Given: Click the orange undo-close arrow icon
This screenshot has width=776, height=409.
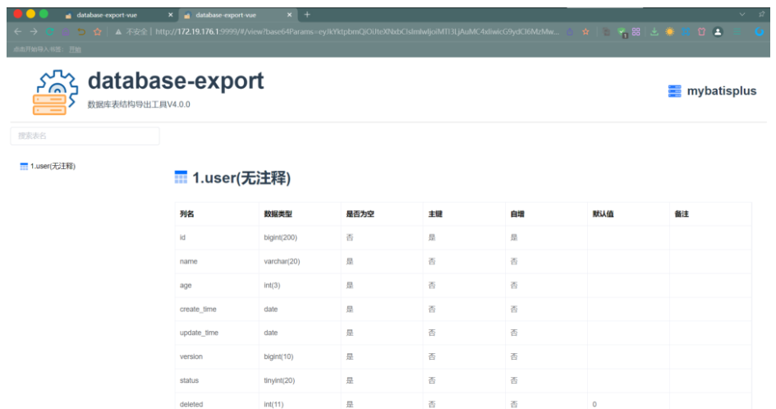Looking at the screenshot, I should tap(81, 32).
